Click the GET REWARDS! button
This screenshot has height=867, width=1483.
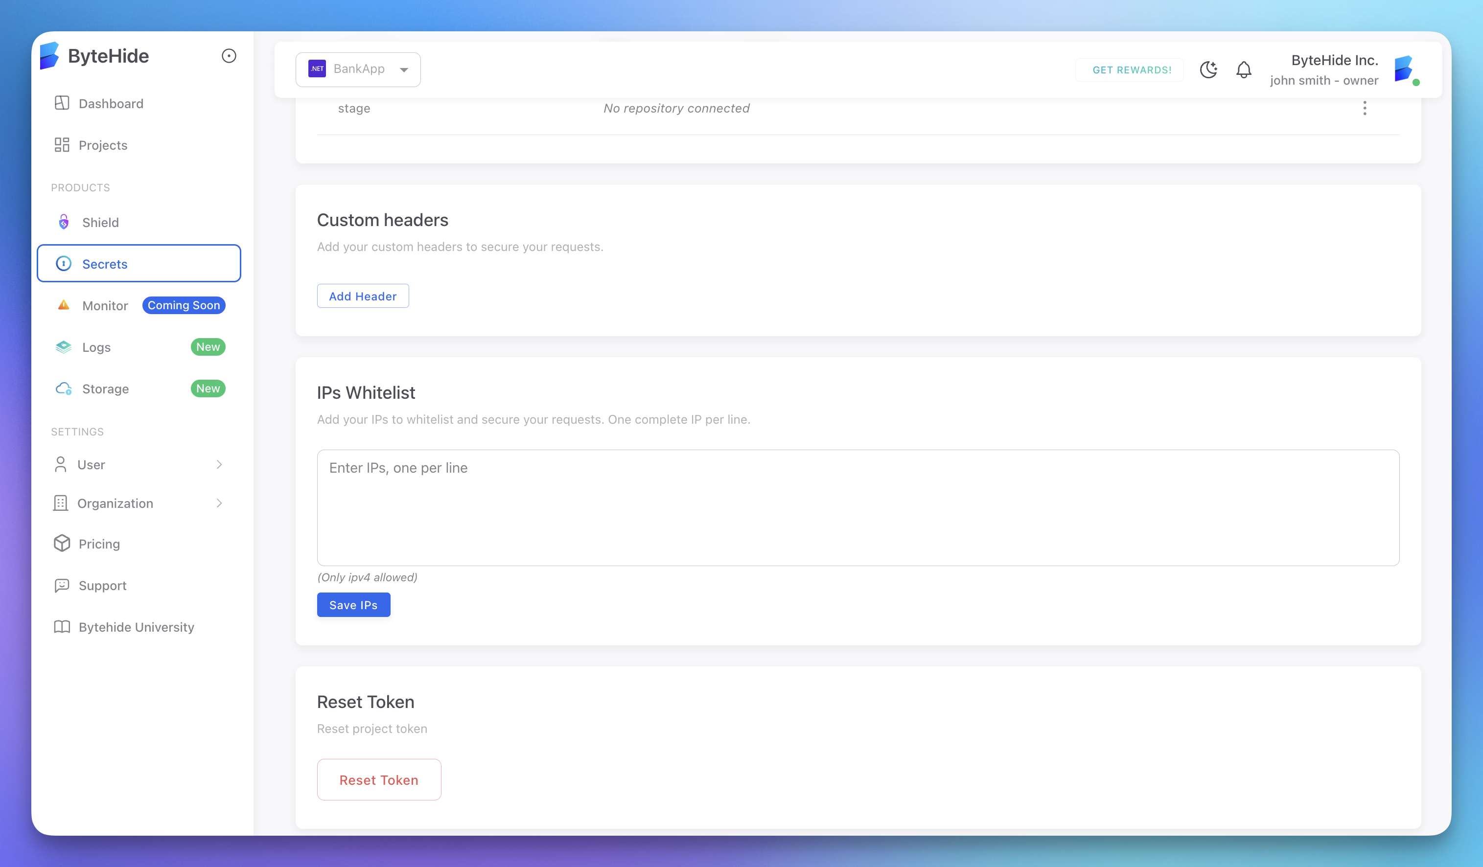click(x=1129, y=69)
